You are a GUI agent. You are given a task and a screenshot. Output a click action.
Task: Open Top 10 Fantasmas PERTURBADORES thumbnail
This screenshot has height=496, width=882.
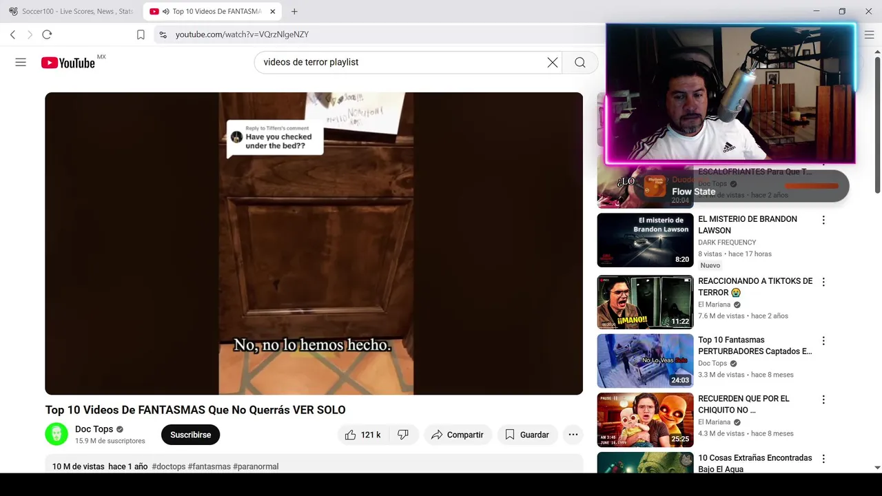pos(645,361)
